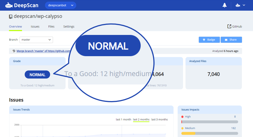Click the High issues count 8

click(235, 117)
